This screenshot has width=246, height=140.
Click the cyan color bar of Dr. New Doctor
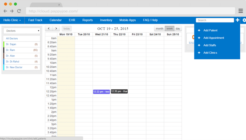click(x=4, y=67)
